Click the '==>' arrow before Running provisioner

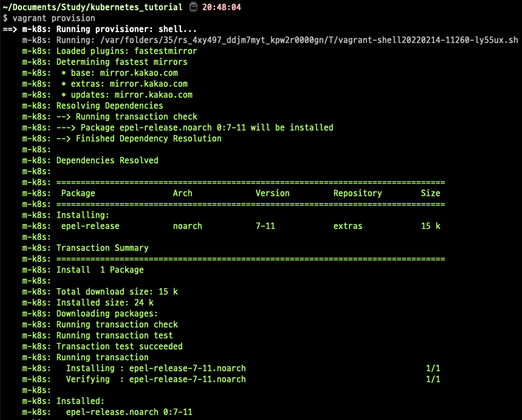(10, 29)
